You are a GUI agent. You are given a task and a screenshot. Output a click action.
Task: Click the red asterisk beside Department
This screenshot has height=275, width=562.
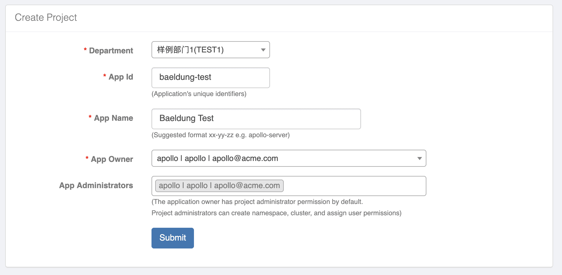tap(85, 50)
